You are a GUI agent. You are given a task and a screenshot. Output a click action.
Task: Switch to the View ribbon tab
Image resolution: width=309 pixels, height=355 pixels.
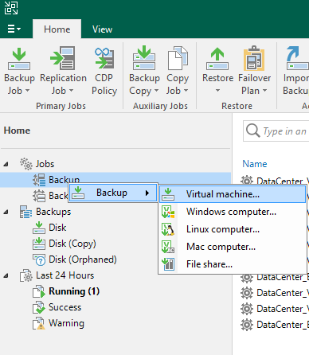click(x=102, y=29)
